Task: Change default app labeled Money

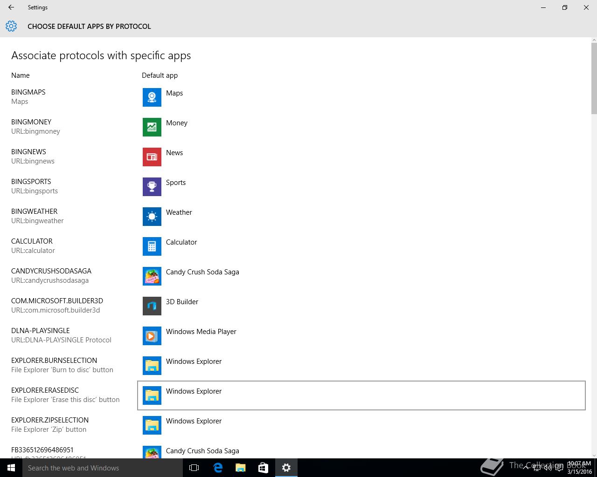Action: (177, 123)
